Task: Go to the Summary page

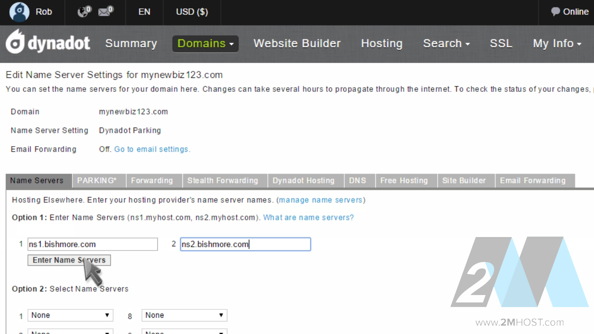Action: pos(131,44)
